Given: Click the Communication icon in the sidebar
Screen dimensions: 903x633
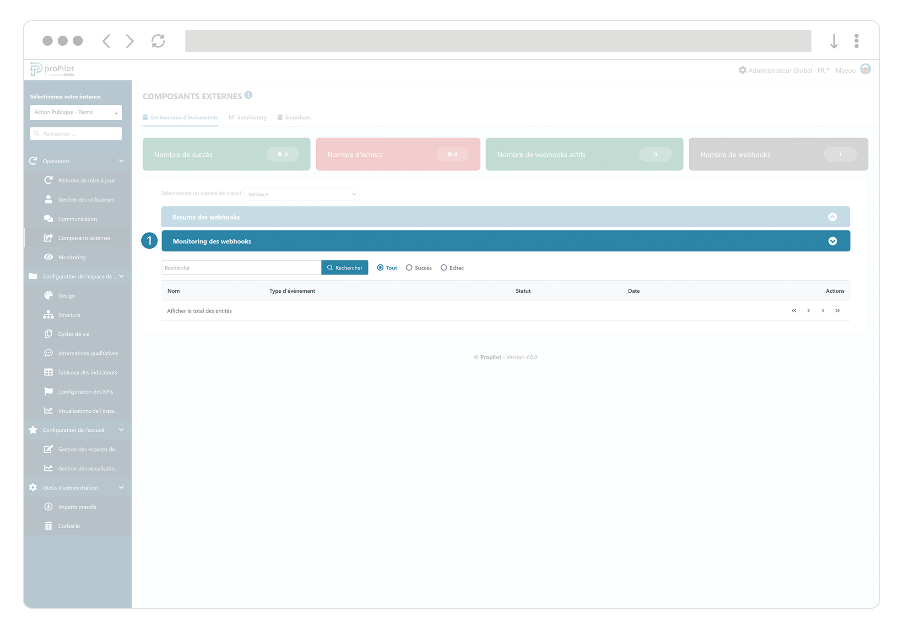Looking at the screenshot, I should [49, 218].
